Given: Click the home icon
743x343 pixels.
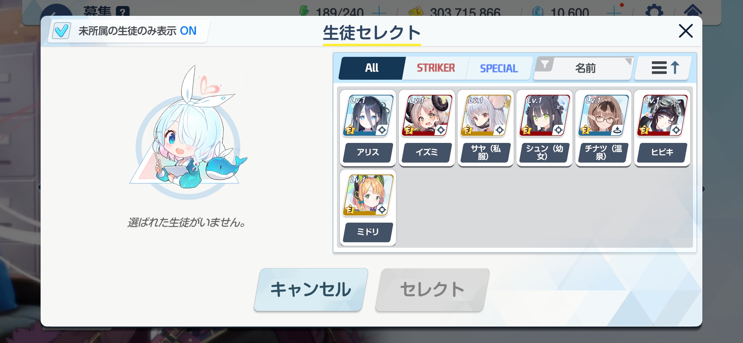Looking at the screenshot, I should (x=693, y=11).
